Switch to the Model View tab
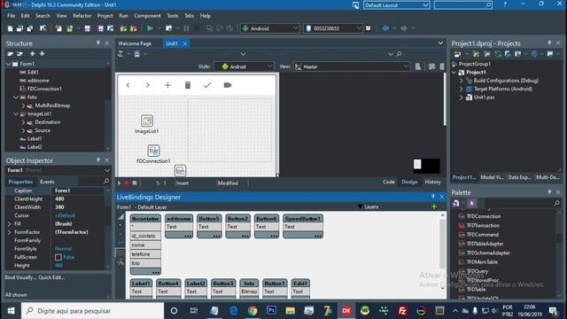The height and width of the screenshot is (319, 567). coord(492,177)
